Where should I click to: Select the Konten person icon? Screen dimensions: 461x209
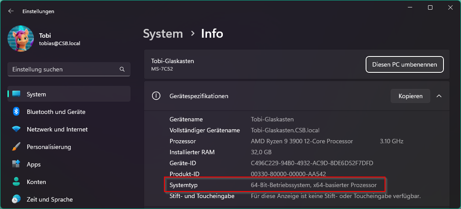[x=16, y=182]
